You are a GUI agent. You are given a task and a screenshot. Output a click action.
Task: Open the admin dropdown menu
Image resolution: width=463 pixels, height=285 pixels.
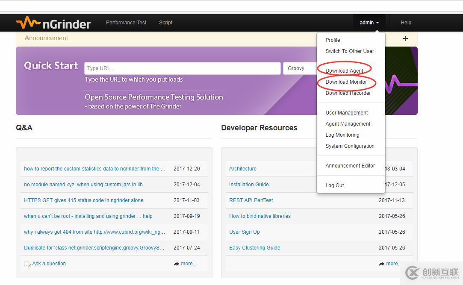369,23
